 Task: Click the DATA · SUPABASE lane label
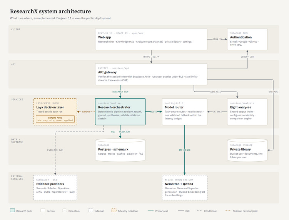coord(17,141)
